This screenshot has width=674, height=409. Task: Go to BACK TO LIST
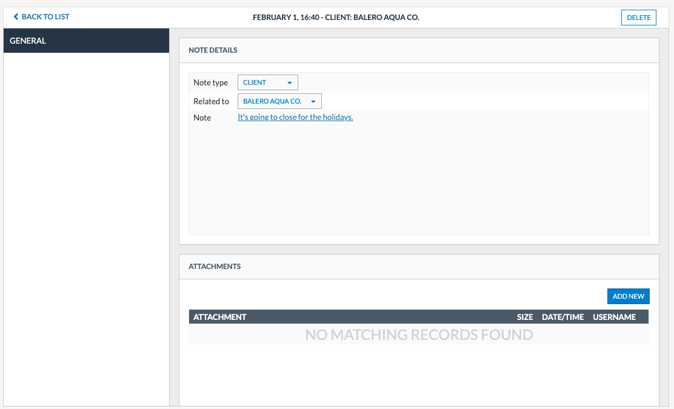coord(45,17)
